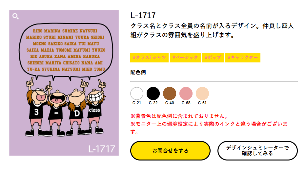This screenshot has width=307, height=169.
Task: Click the magnifier zoom icon on the design image
Action: coord(15,16)
